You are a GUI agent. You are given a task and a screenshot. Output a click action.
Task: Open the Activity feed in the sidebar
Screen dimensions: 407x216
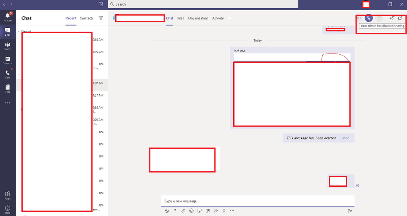coord(8,17)
